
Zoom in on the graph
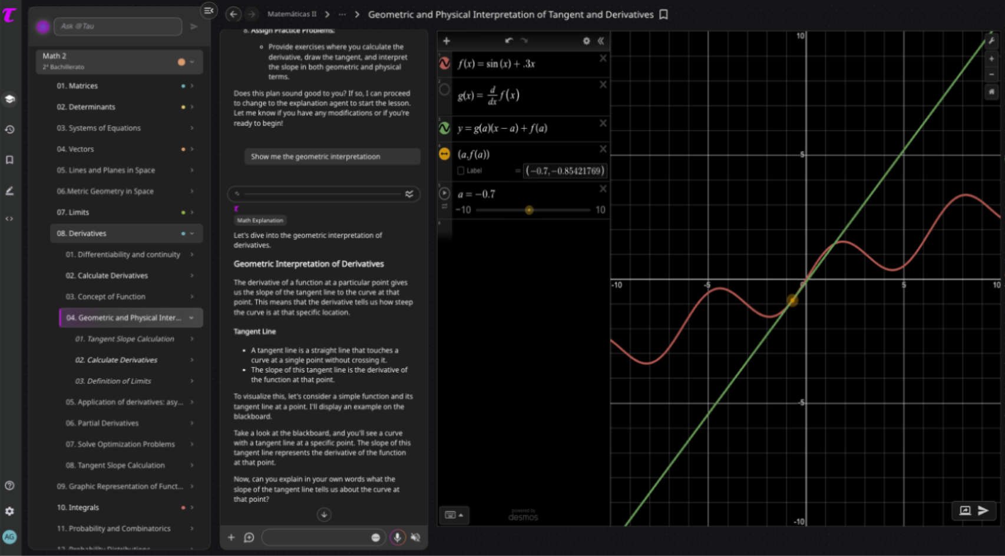[991, 59]
